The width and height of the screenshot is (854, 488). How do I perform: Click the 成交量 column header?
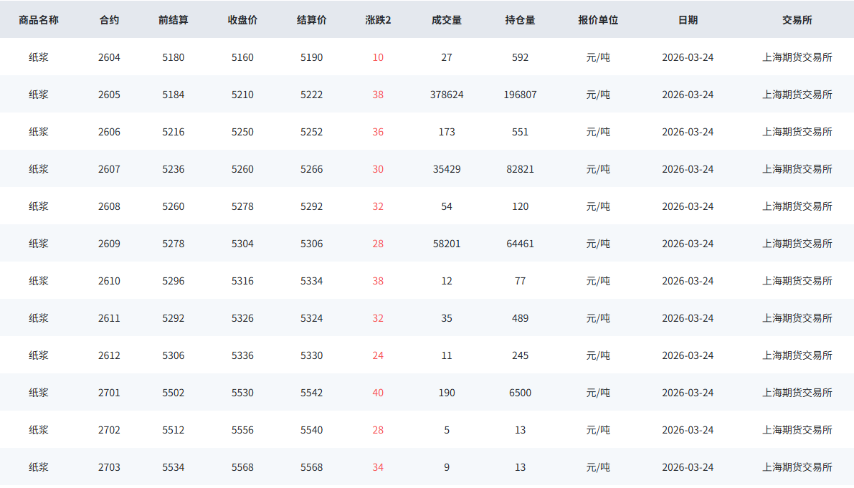click(x=447, y=20)
